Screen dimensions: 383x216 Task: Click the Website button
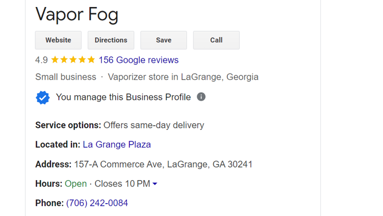[x=58, y=40]
